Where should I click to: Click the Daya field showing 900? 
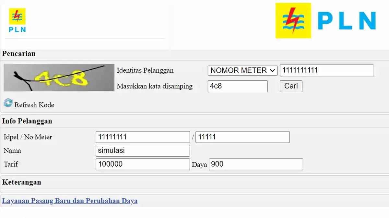click(x=256, y=164)
